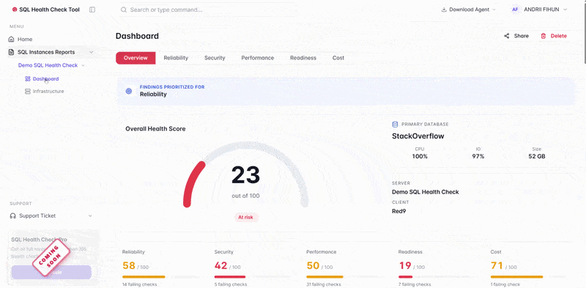Click the Cost score 71
The width and height of the screenshot is (586, 288).
tap(497, 265)
